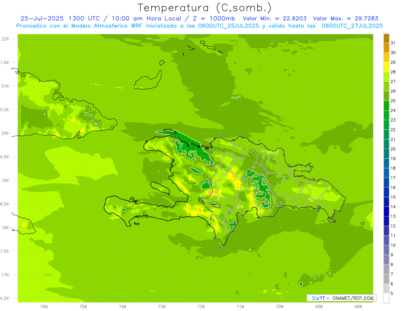This screenshot has width=402, height=311.
Task: Click the "73W" longitude label
Action: (x=162, y=306)
